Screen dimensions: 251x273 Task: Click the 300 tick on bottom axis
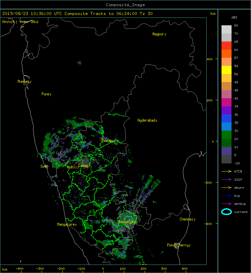164,269
